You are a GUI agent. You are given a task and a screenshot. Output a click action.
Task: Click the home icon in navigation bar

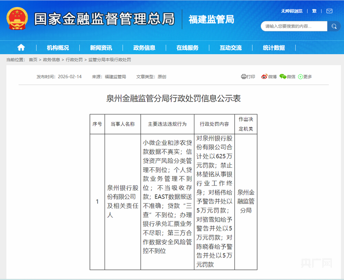tap(21, 48)
